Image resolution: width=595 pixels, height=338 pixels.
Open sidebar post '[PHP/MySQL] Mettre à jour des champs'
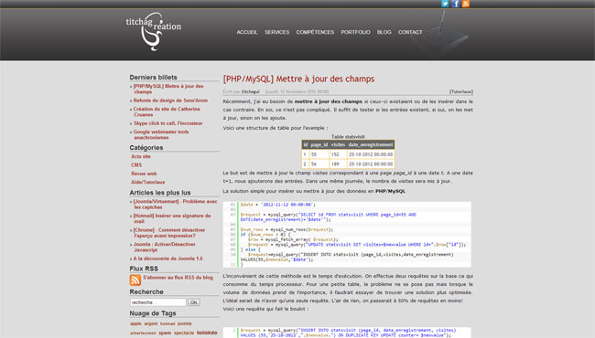(168, 89)
